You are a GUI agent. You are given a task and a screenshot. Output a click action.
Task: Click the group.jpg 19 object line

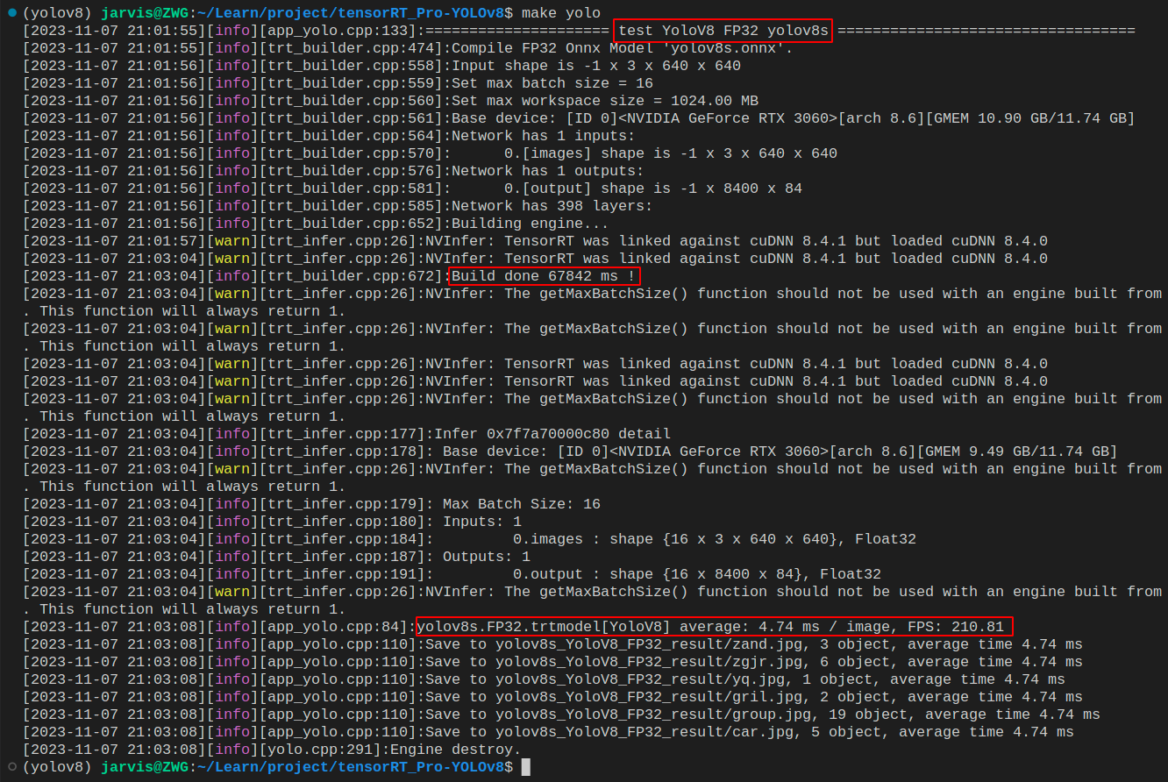(561, 714)
